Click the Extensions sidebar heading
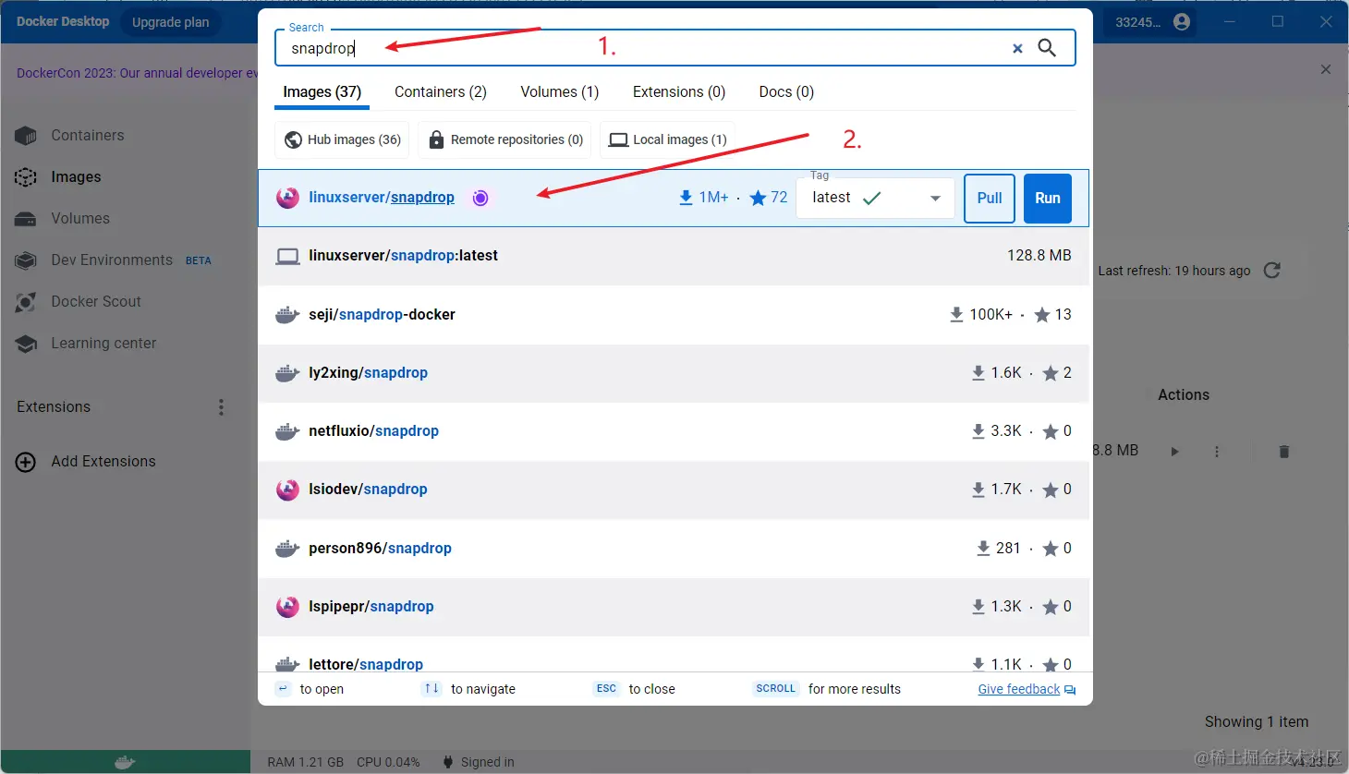Image resolution: width=1349 pixels, height=774 pixels. [54, 407]
